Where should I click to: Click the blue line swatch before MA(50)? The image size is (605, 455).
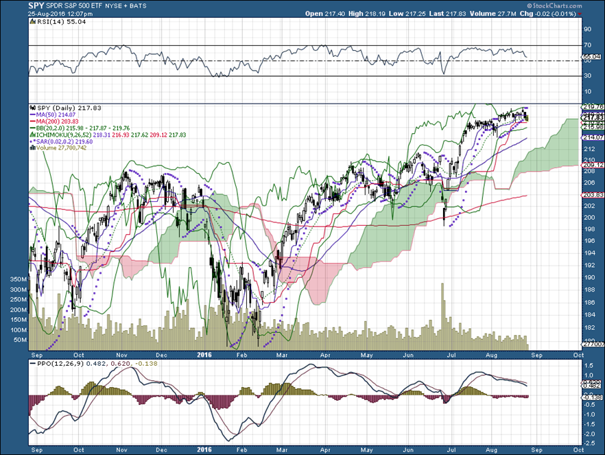33,115
